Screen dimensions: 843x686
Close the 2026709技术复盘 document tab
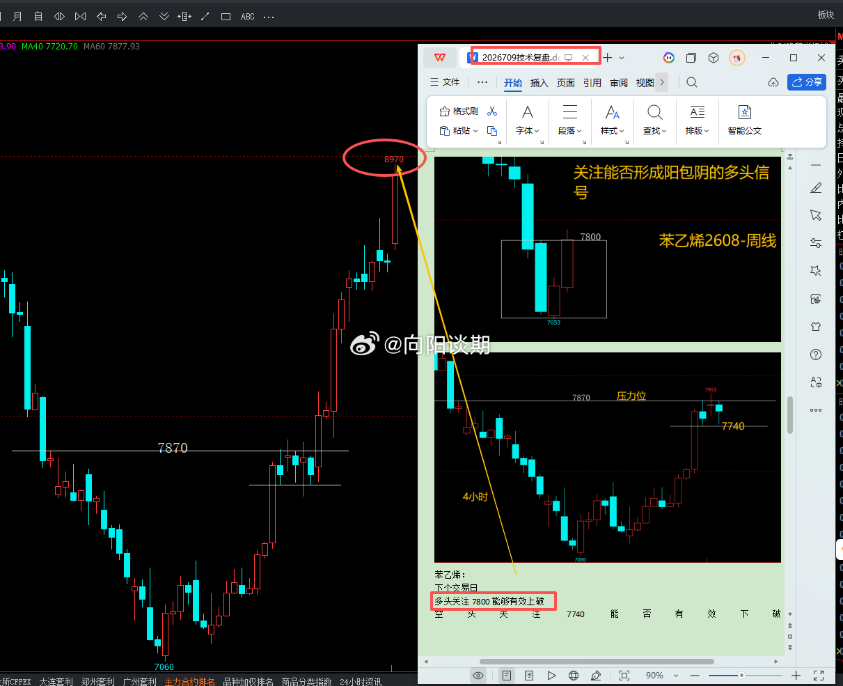tap(585, 58)
